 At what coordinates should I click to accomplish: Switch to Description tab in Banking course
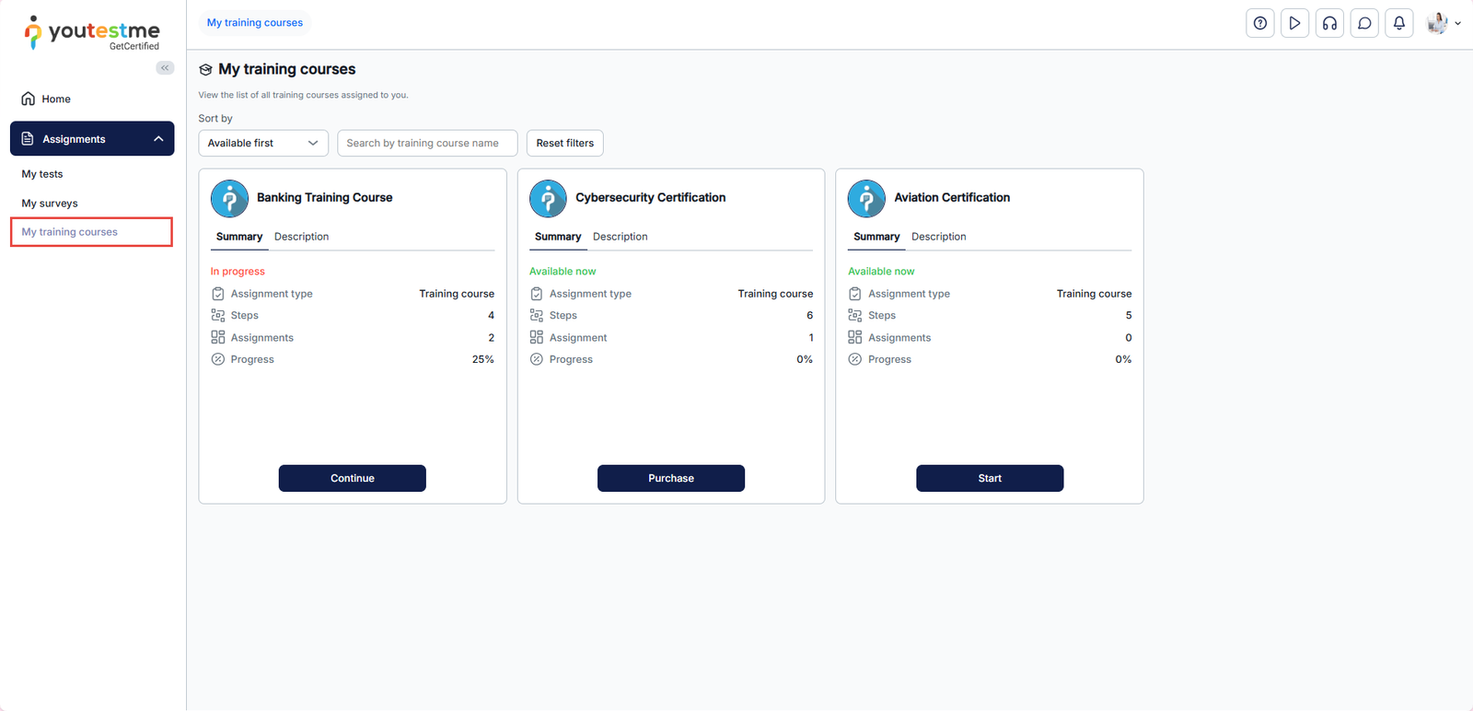click(301, 237)
